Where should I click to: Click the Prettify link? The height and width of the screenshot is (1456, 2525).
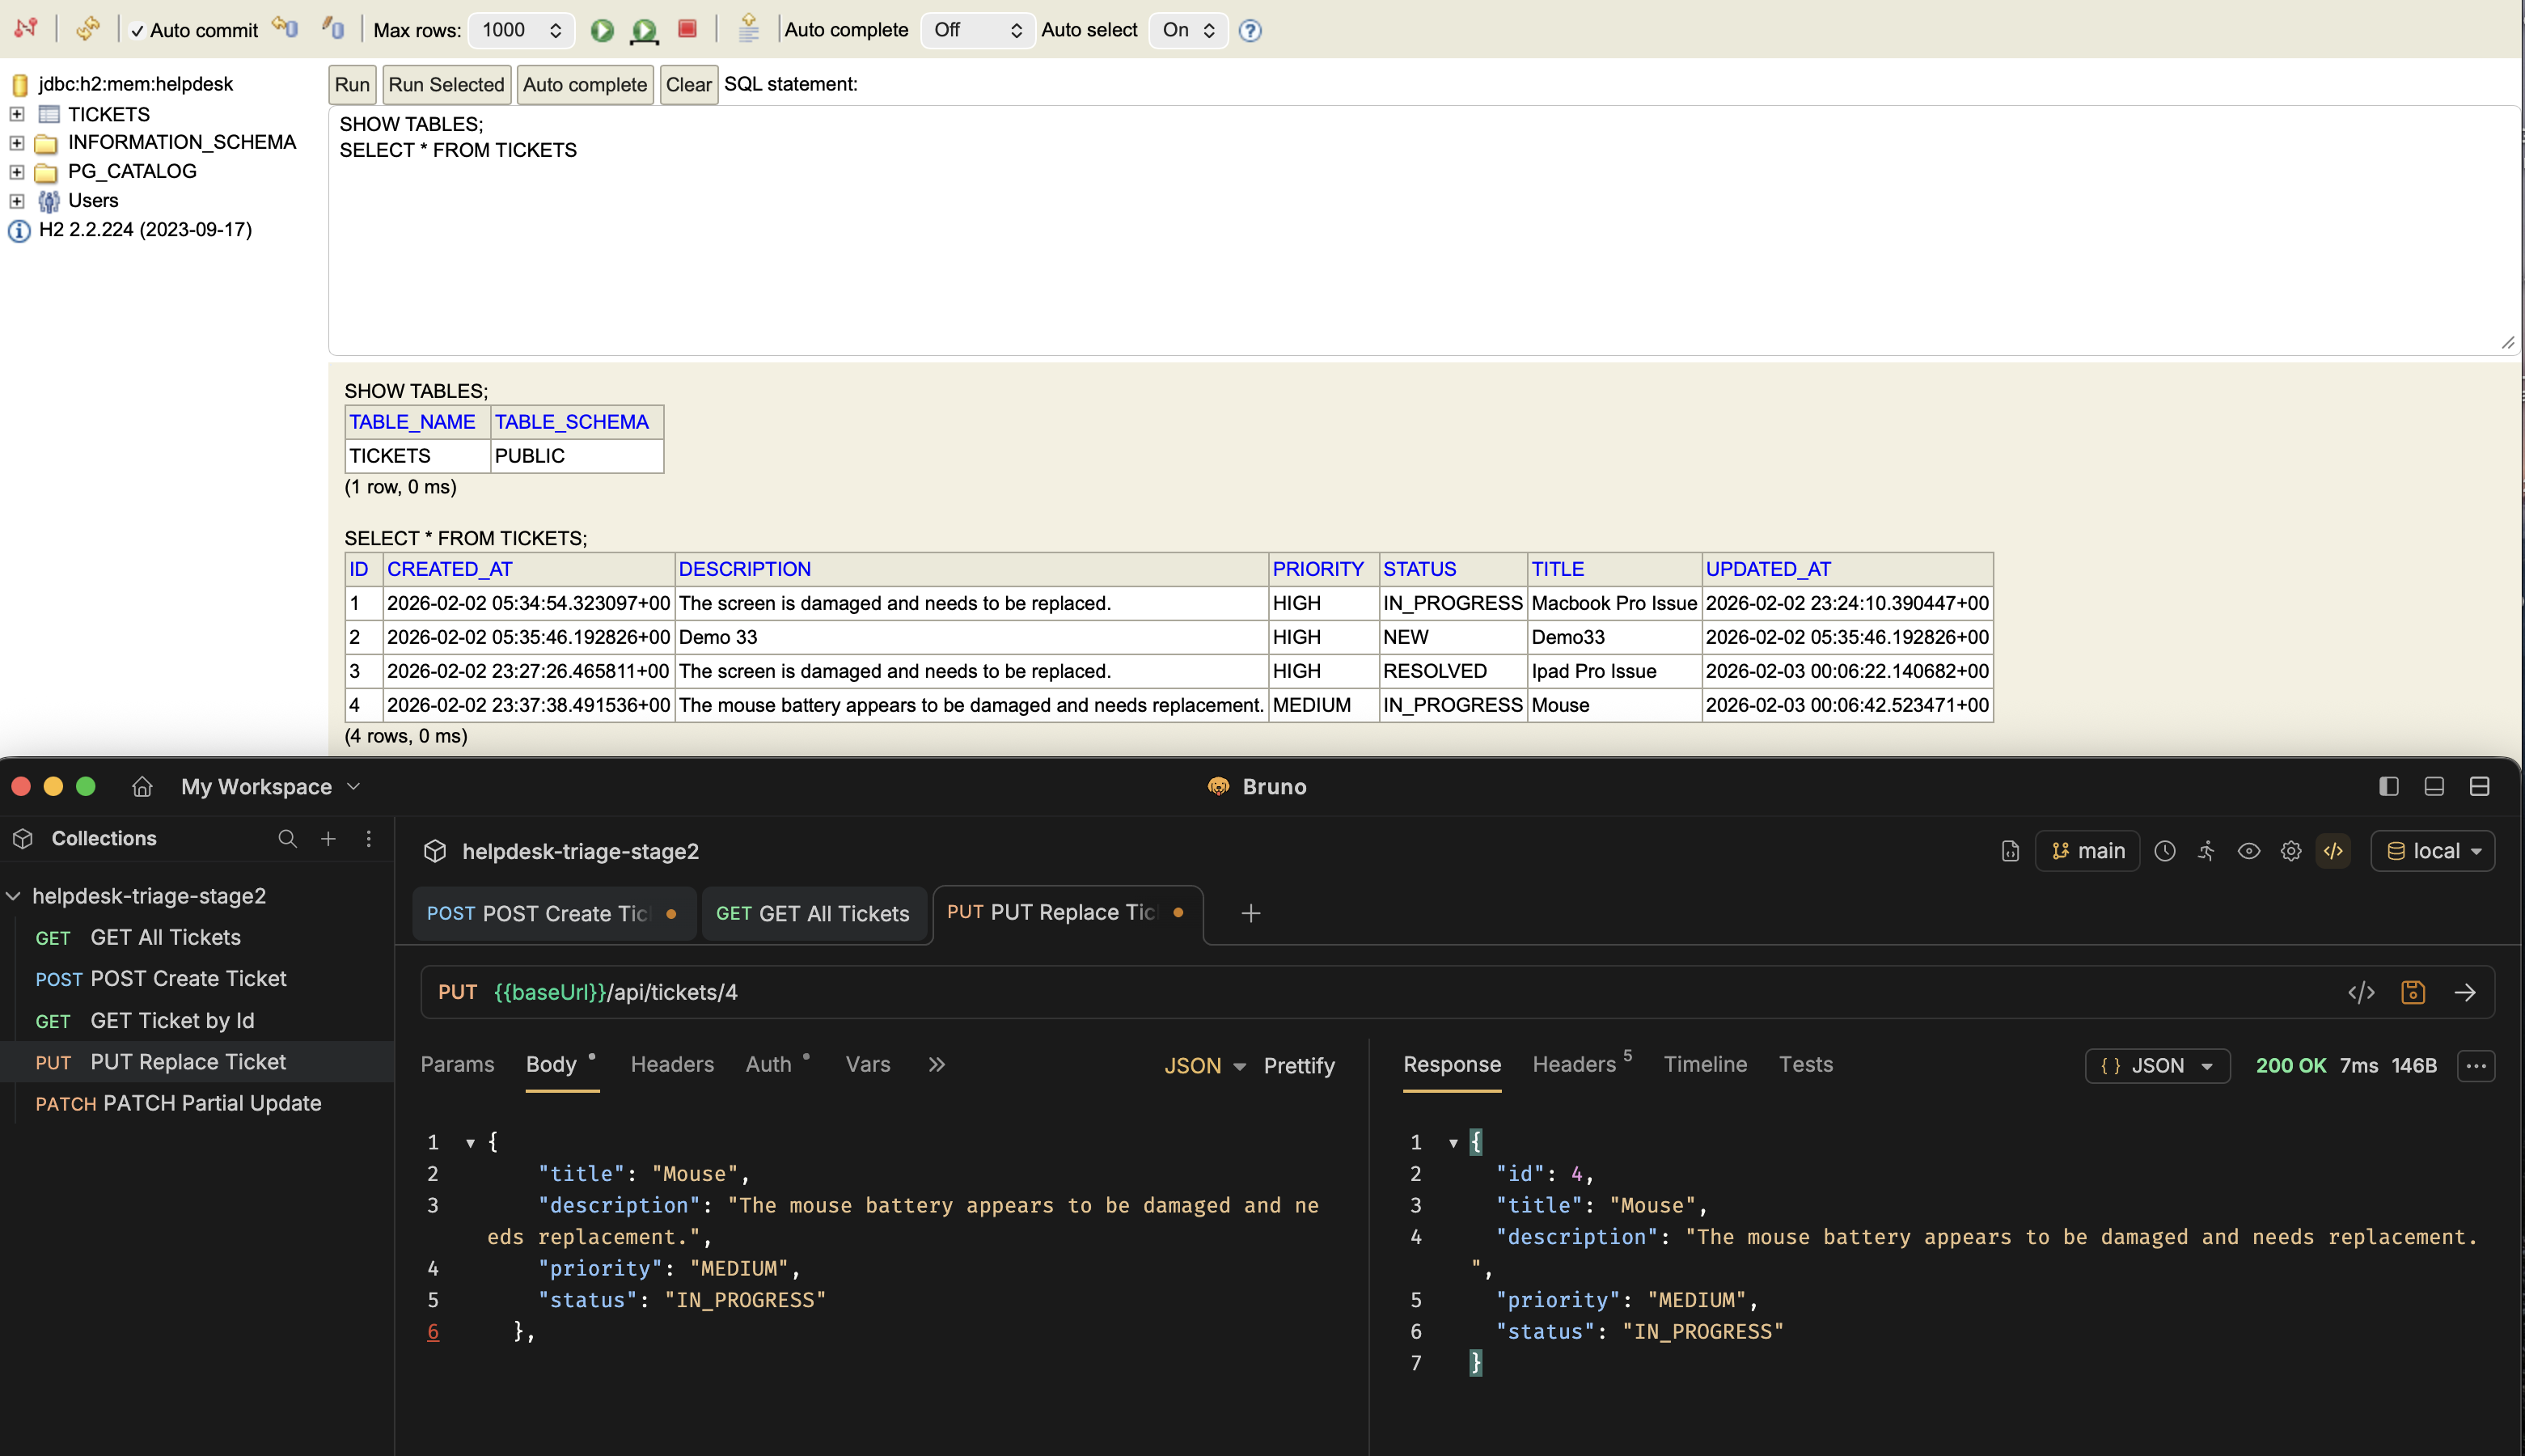point(1298,1065)
